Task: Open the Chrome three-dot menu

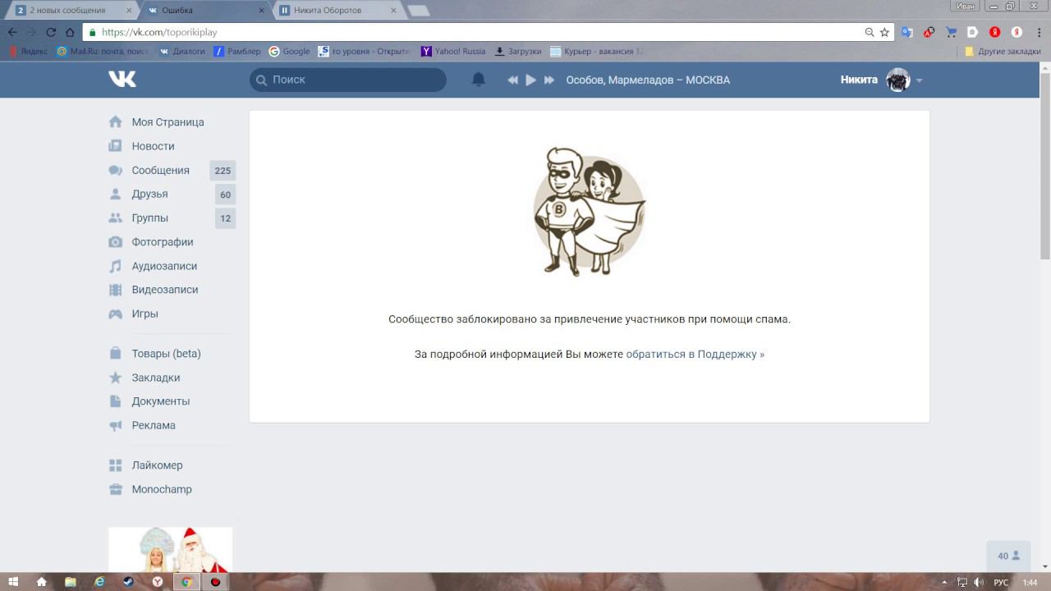Action: pos(1039,32)
